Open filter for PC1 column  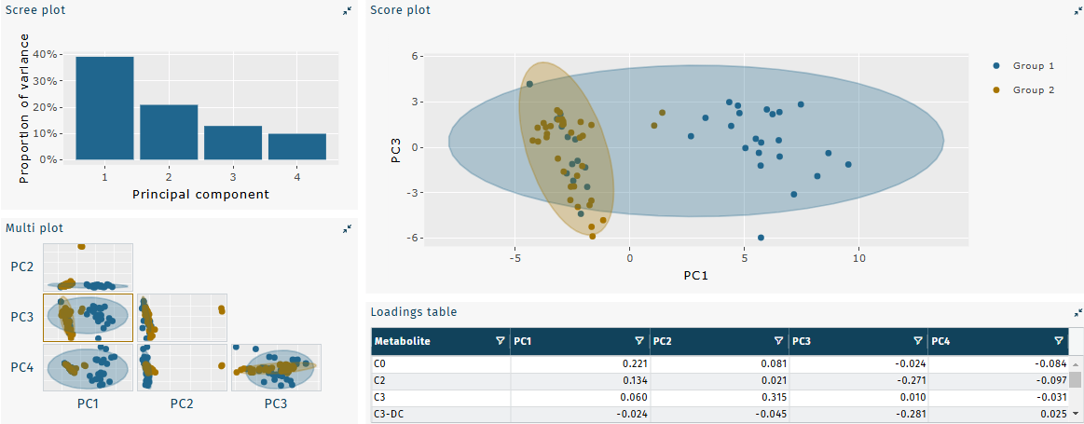click(639, 341)
